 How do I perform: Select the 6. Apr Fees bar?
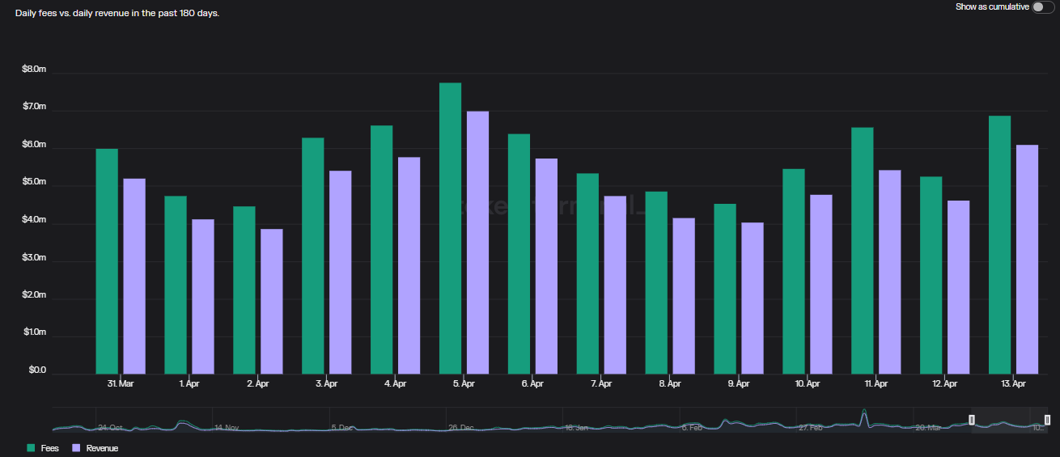tap(519, 255)
